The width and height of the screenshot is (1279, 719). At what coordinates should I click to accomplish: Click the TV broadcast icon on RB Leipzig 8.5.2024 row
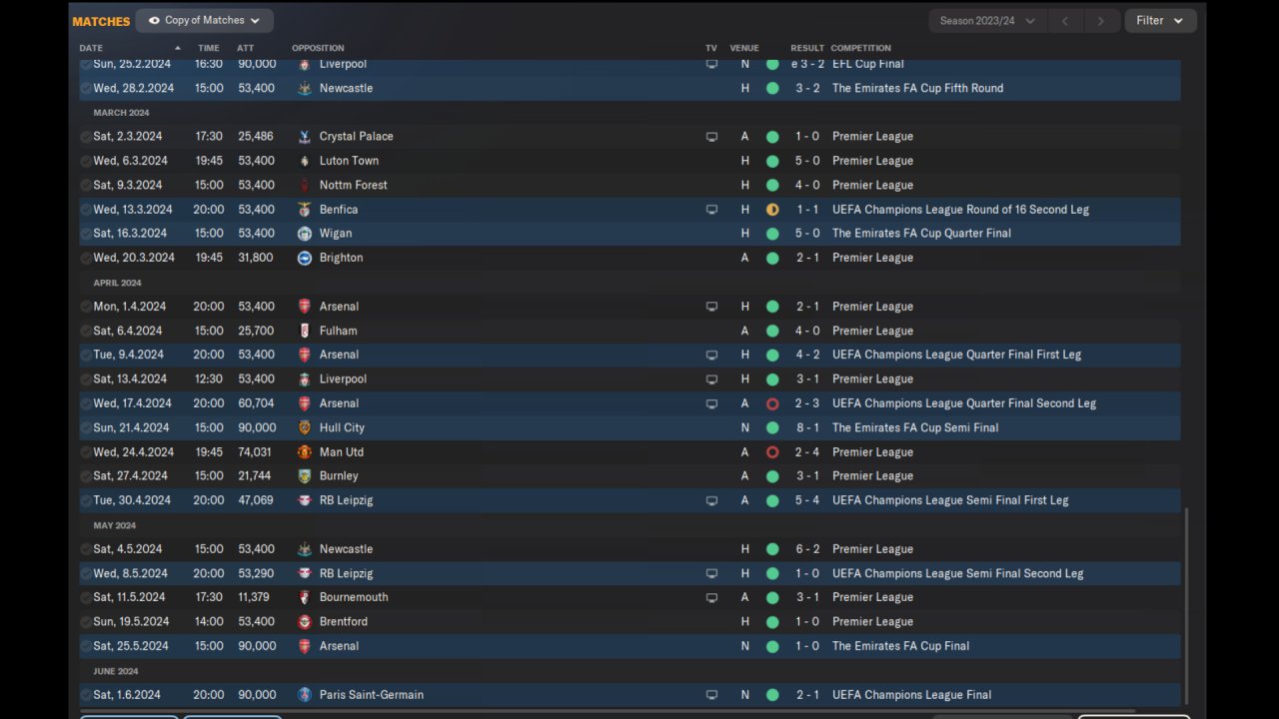tap(711, 574)
